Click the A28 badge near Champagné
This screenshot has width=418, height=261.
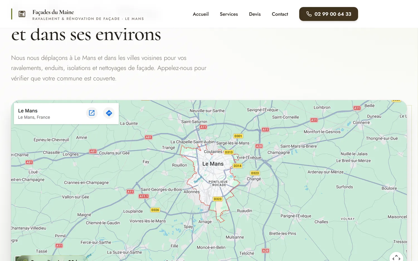pyautogui.click(x=259, y=146)
